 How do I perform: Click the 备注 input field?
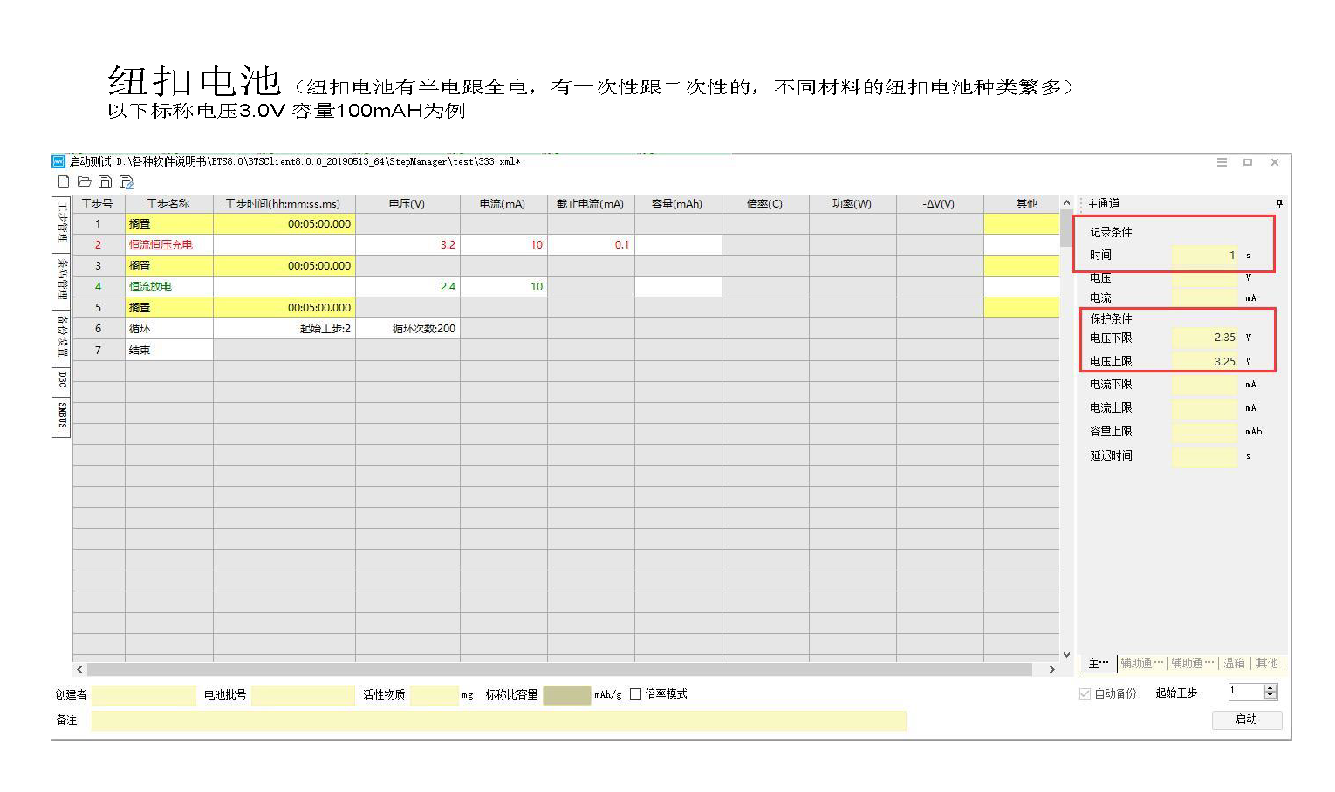498,720
